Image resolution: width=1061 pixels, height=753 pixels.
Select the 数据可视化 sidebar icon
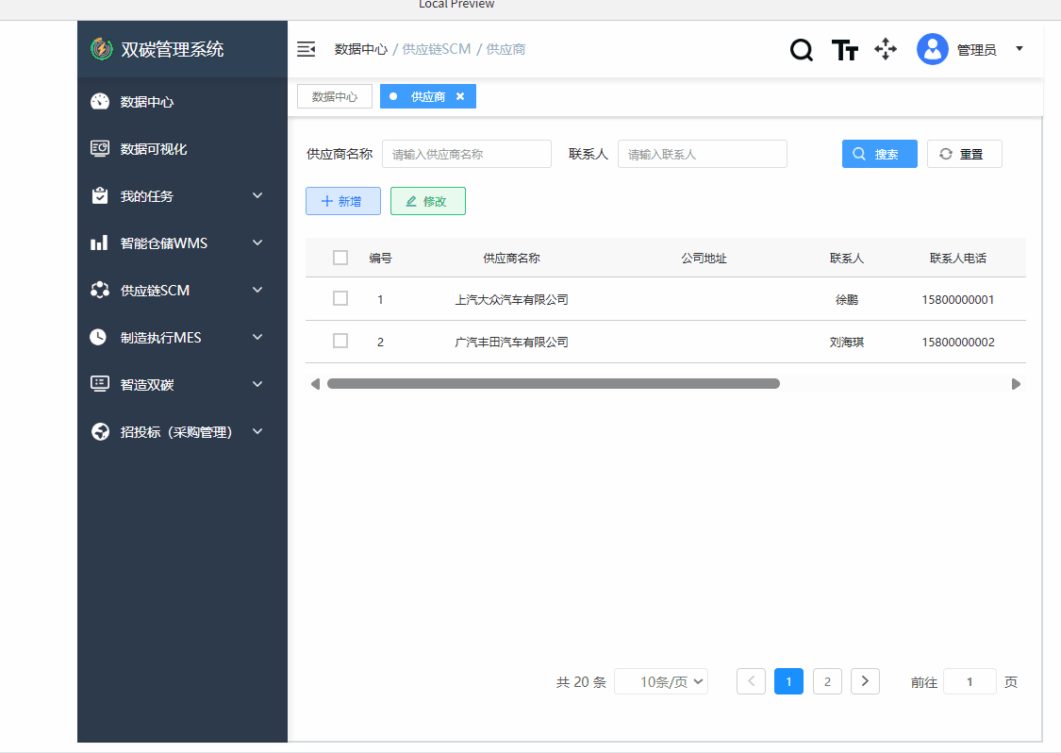100,148
